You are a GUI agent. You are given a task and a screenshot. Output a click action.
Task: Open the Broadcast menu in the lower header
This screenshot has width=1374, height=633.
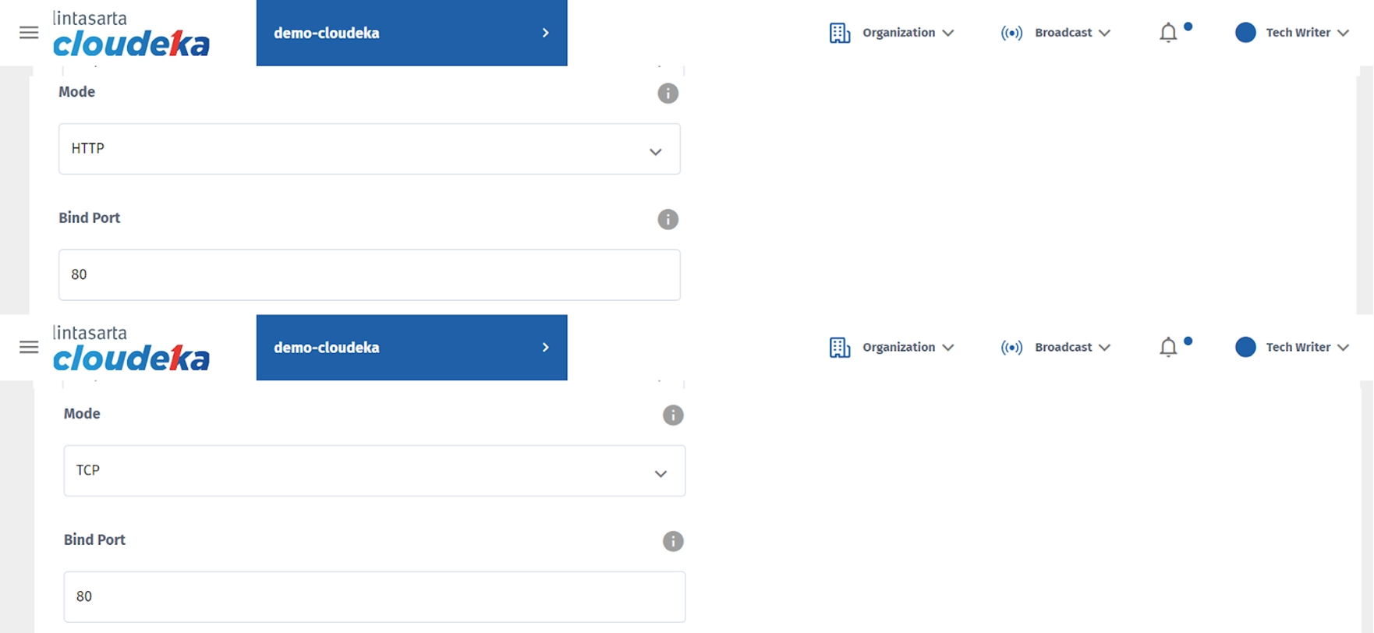[1055, 347]
